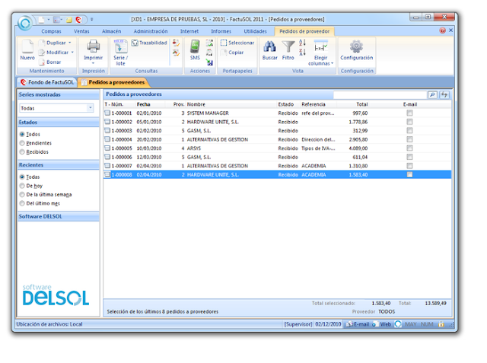This screenshot has width=487, height=363.
Task: Expand the Duplicar dropdown arrow
Action: pyautogui.click(x=70, y=43)
